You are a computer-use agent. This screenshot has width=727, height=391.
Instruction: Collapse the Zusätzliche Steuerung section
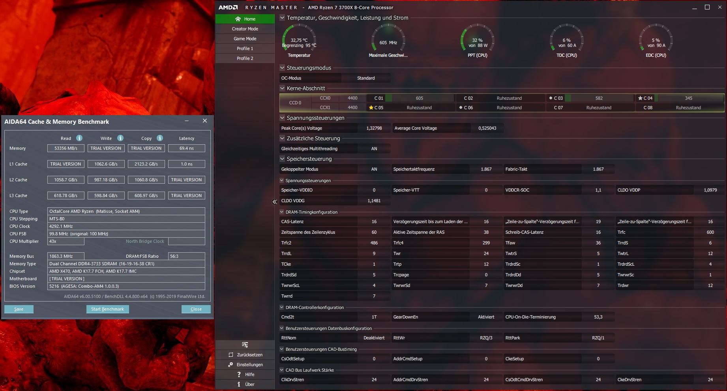tap(282, 138)
